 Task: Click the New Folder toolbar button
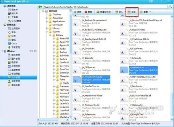pos(104,12)
